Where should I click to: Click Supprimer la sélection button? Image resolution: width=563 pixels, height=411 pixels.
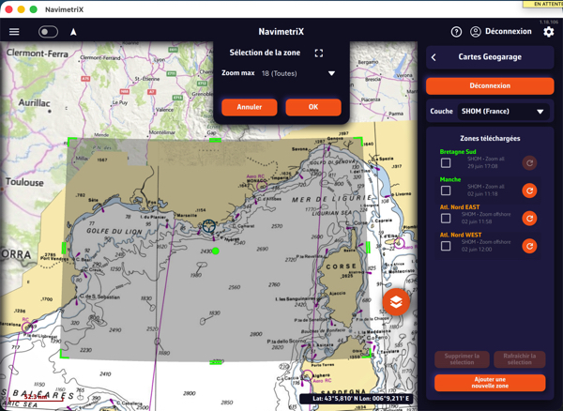(x=462, y=359)
